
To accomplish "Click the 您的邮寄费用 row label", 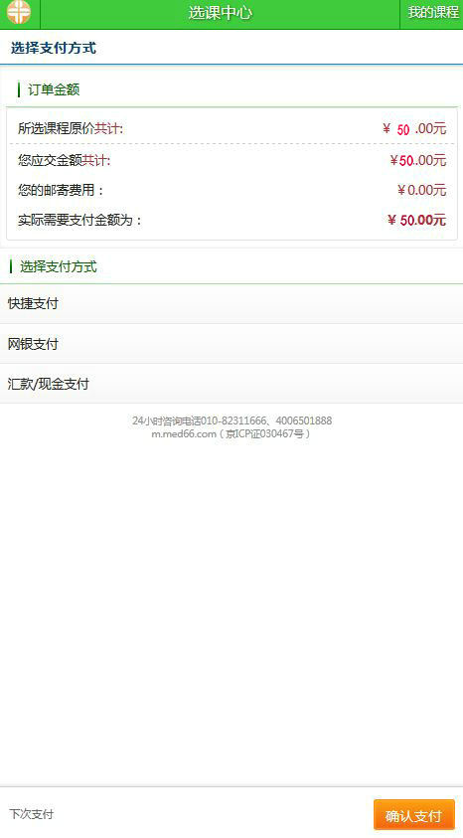I will pos(61,190).
